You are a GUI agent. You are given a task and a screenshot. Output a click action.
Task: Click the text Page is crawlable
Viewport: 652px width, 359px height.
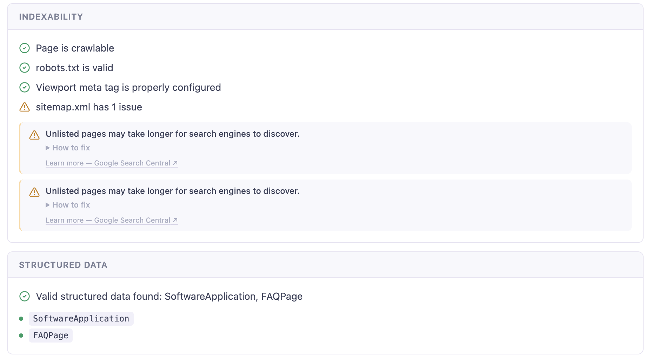(75, 48)
